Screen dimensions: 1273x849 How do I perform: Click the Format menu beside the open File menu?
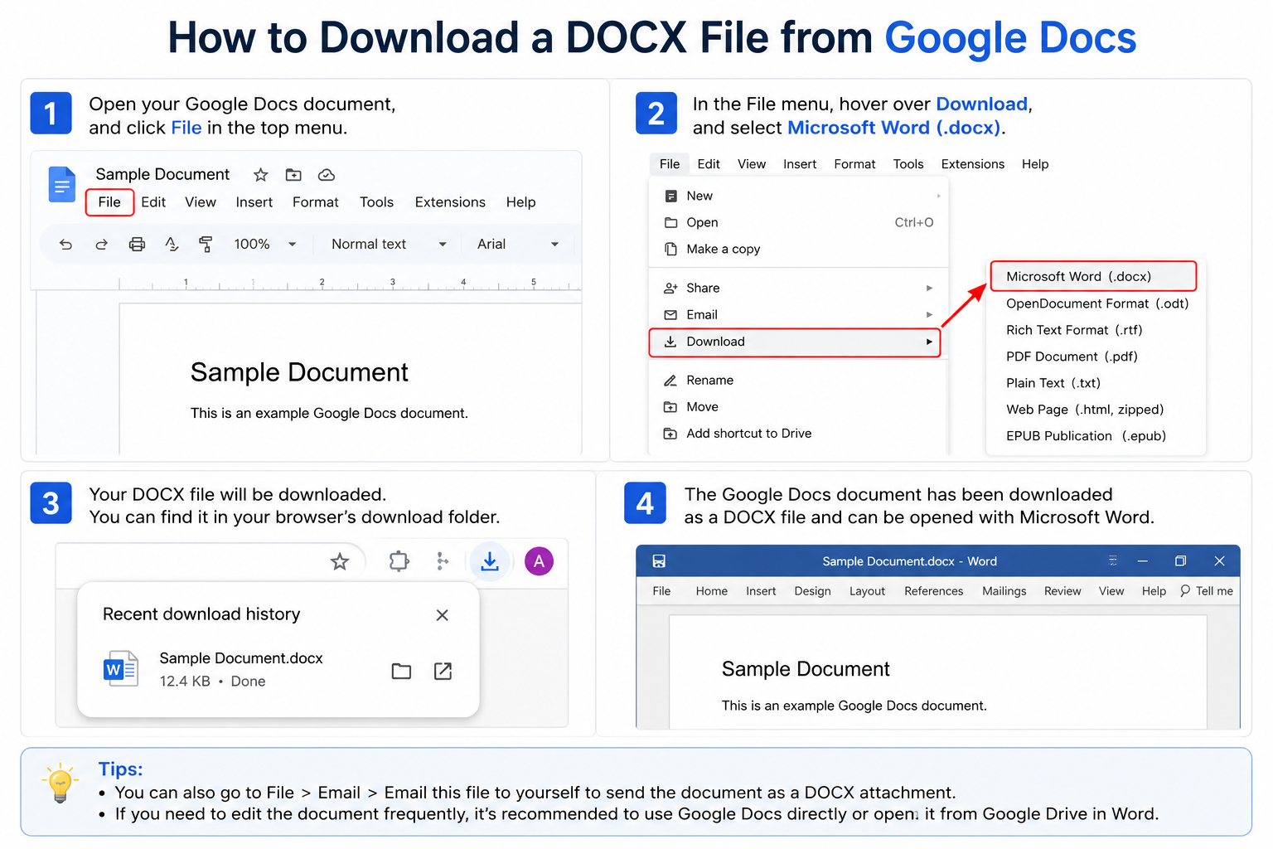tap(854, 164)
